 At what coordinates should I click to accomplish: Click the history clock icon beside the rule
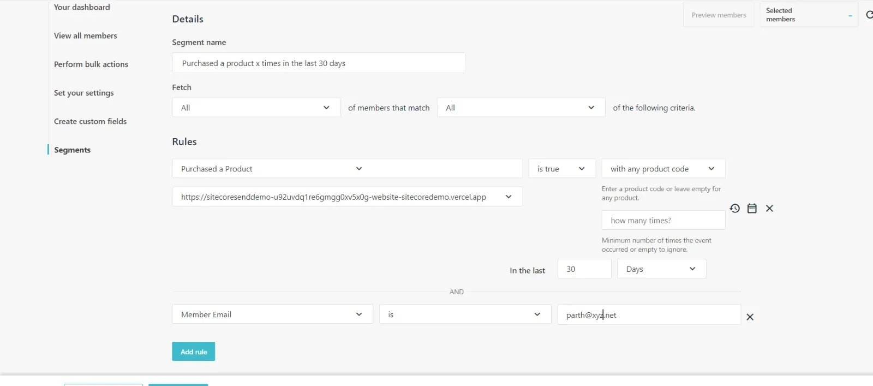(x=734, y=209)
